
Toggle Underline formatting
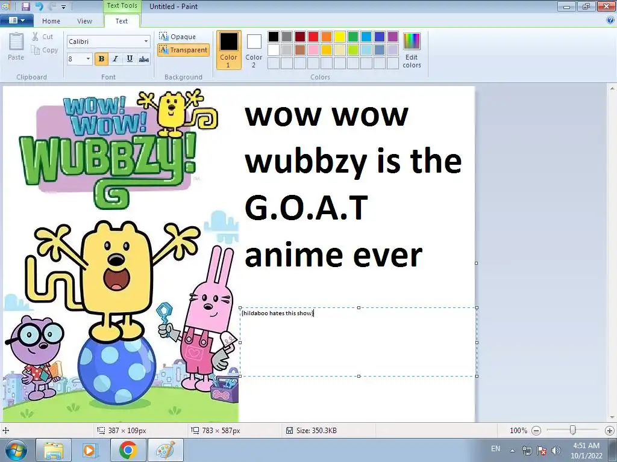(x=130, y=59)
